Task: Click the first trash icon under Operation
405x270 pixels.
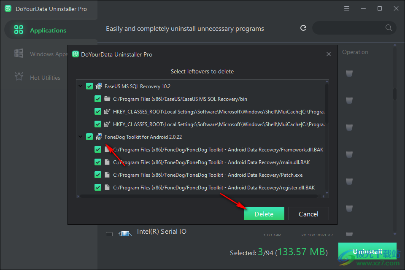Action: point(349,73)
